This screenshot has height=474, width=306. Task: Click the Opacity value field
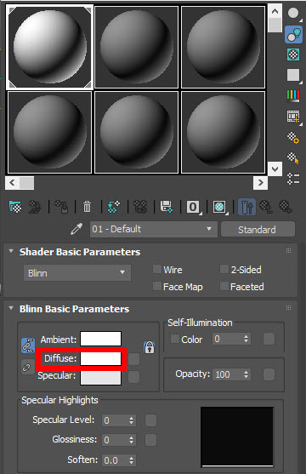pyautogui.click(x=228, y=374)
